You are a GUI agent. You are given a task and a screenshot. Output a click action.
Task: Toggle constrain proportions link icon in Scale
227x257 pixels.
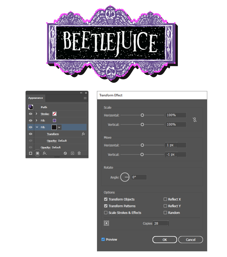pyautogui.click(x=195, y=120)
